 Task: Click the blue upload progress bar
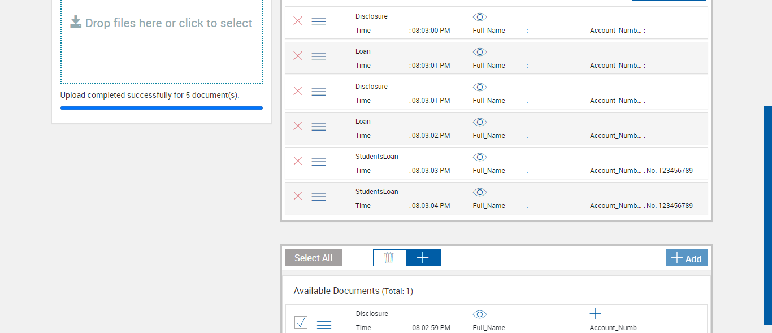click(x=162, y=108)
